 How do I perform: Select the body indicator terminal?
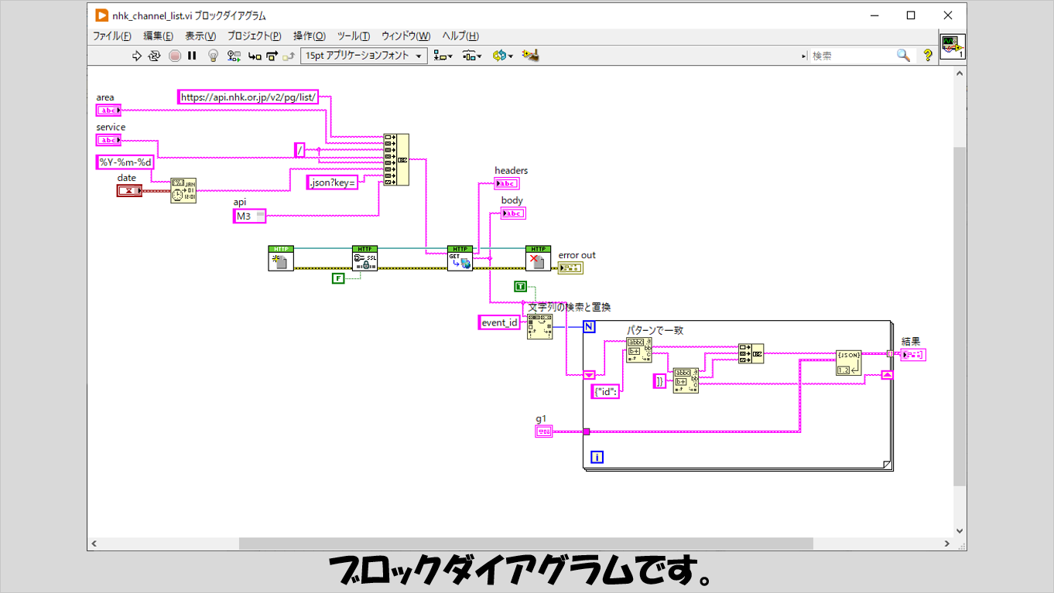[513, 213]
